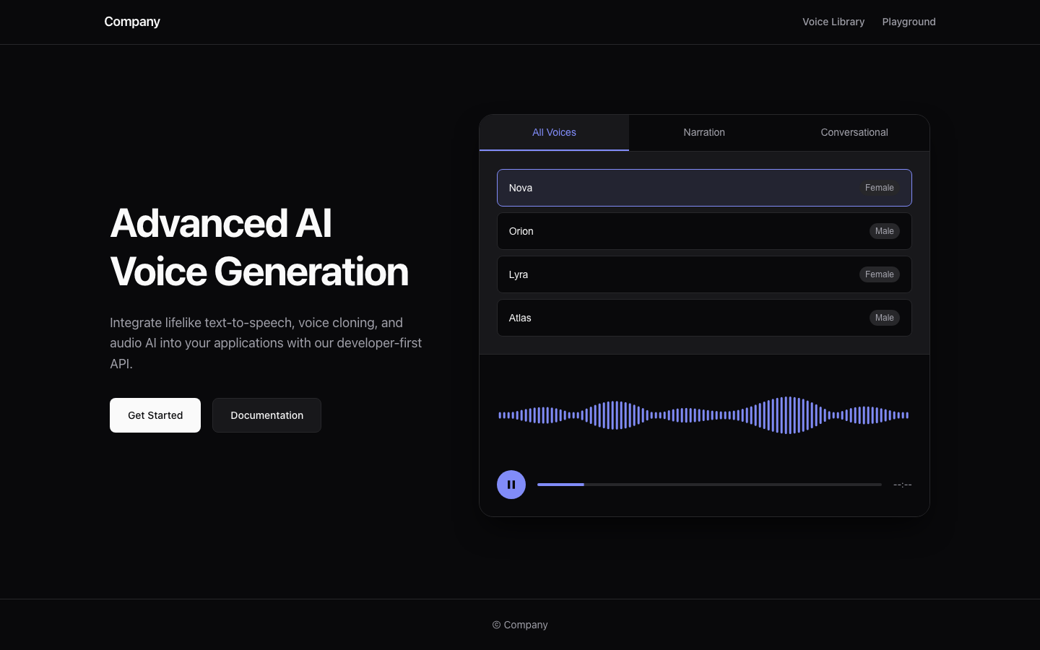Click the Female tag on Lyra
Image resolution: width=1040 pixels, height=650 pixels.
(880, 274)
